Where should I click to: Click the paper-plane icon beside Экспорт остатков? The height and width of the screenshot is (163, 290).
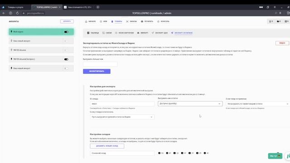pos(172,33)
